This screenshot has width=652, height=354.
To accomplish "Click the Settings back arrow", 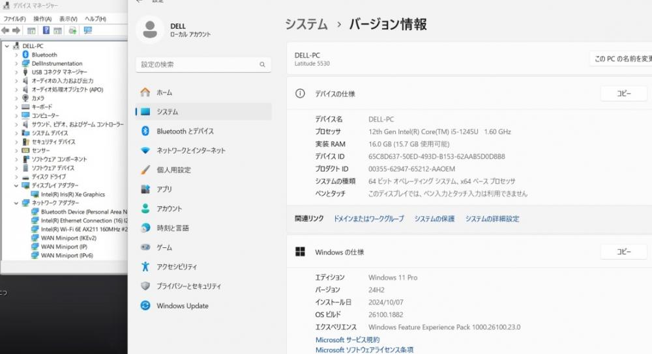I will [x=140, y=1].
